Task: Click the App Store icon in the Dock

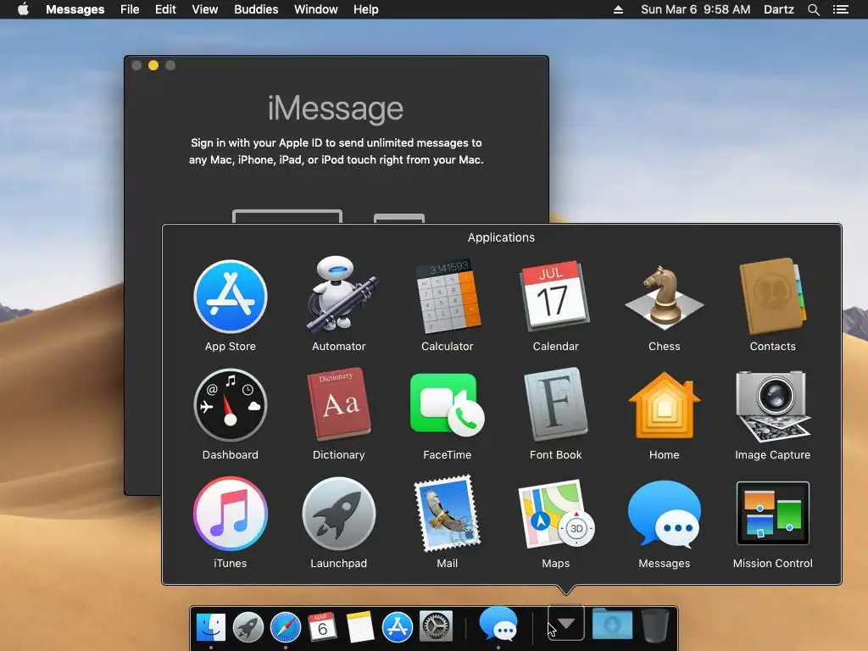Action: [398, 626]
